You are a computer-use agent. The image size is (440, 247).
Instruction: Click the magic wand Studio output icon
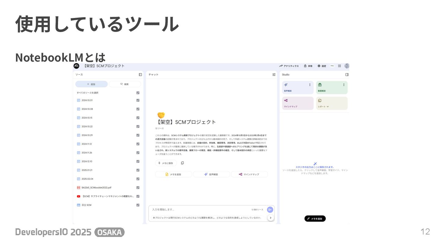[x=315, y=164]
